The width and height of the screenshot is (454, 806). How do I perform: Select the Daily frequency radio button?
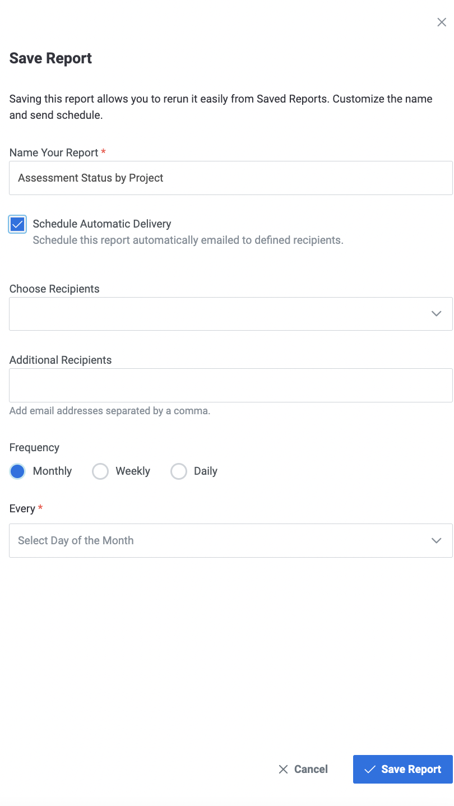click(x=179, y=471)
